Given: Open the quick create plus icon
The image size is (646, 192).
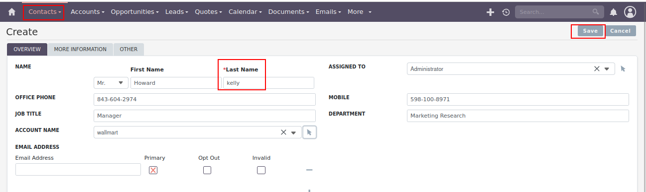Looking at the screenshot, I should [x=490, y=12].
